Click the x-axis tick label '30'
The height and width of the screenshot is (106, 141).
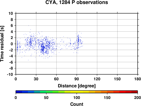coord(36,79)
